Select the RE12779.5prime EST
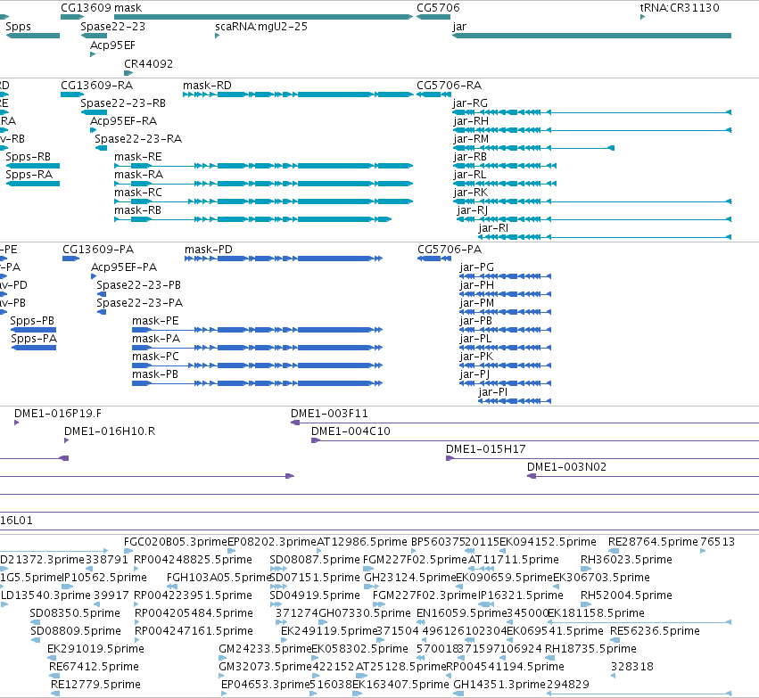Image resolution: width=759 pixels, height=698 pixels. tap(55, 694)
